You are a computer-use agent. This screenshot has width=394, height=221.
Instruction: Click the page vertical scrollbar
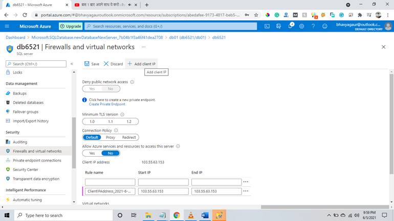pyautogui.click(x=391, y=124)
